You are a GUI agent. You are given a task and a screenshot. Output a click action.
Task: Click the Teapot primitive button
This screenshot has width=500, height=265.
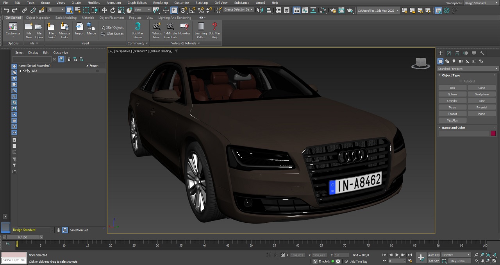coord(452,114)
